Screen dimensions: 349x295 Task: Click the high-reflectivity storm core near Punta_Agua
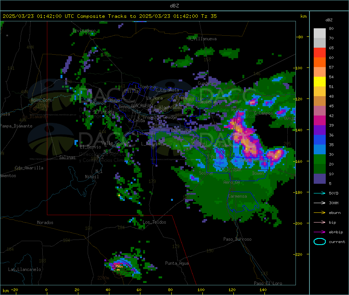click(118, 266)
